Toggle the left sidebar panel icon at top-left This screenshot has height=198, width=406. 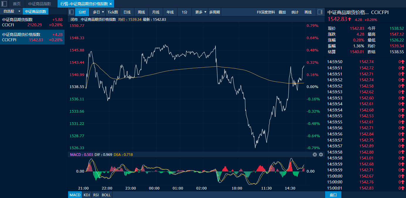click(x=4, y=4)
